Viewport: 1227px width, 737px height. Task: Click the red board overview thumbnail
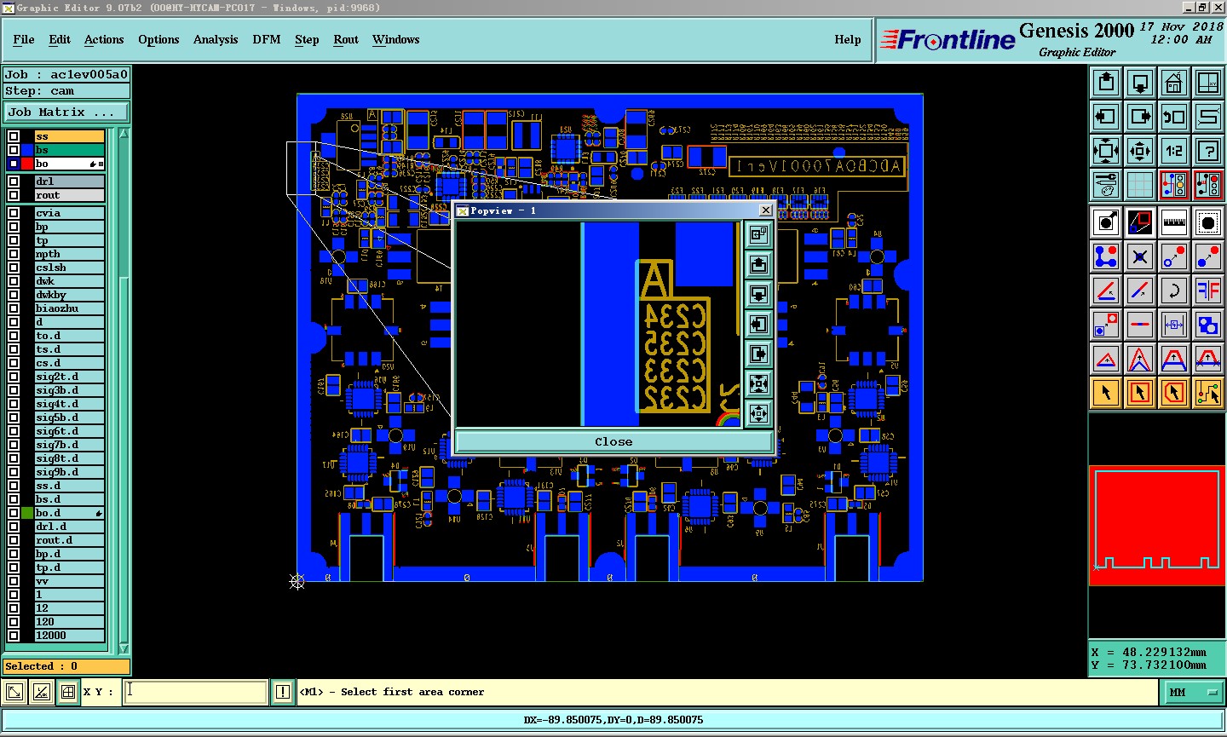[x=1157, y=526]
